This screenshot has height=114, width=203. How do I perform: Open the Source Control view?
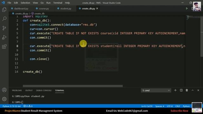(x=4, y=28)
